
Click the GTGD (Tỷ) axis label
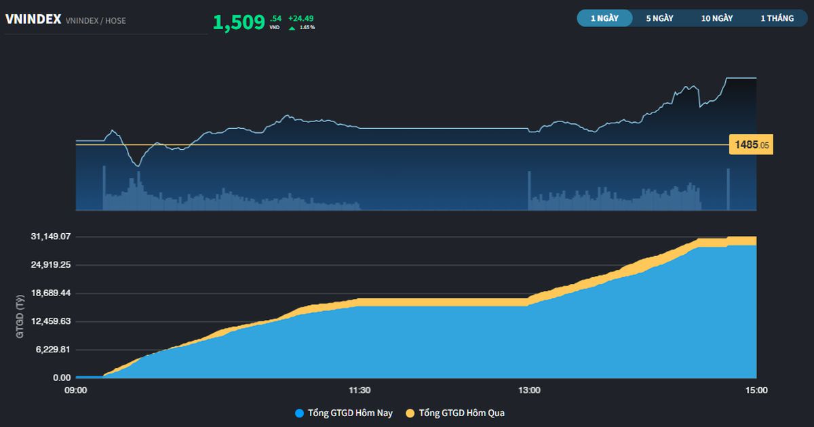pyautogui.click(x=19, y=316)
